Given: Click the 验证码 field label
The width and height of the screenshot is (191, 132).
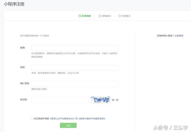Looking at the screenshot, I should pos(23,99).
